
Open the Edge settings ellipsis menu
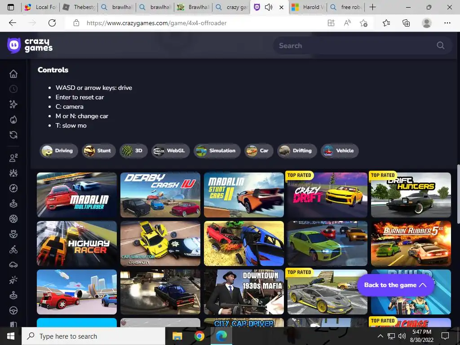click(447, 23)
